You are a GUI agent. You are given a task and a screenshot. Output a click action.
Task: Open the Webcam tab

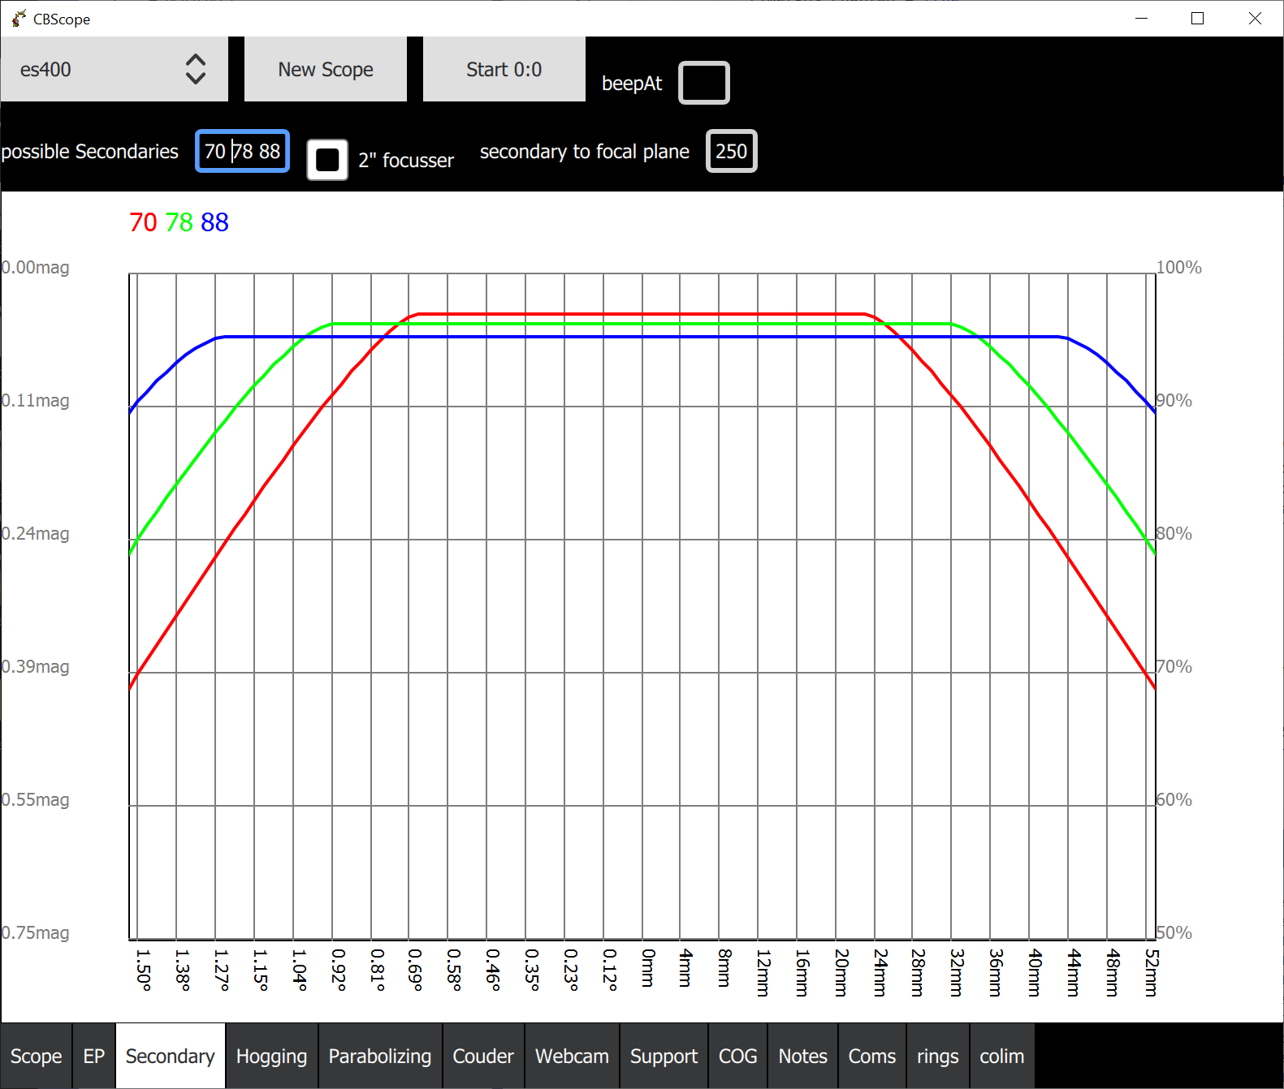click(x=573, y=1056)
